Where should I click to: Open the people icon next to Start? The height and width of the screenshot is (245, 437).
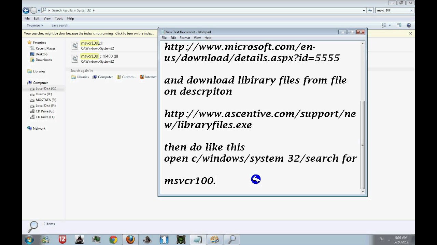point(46,240)
